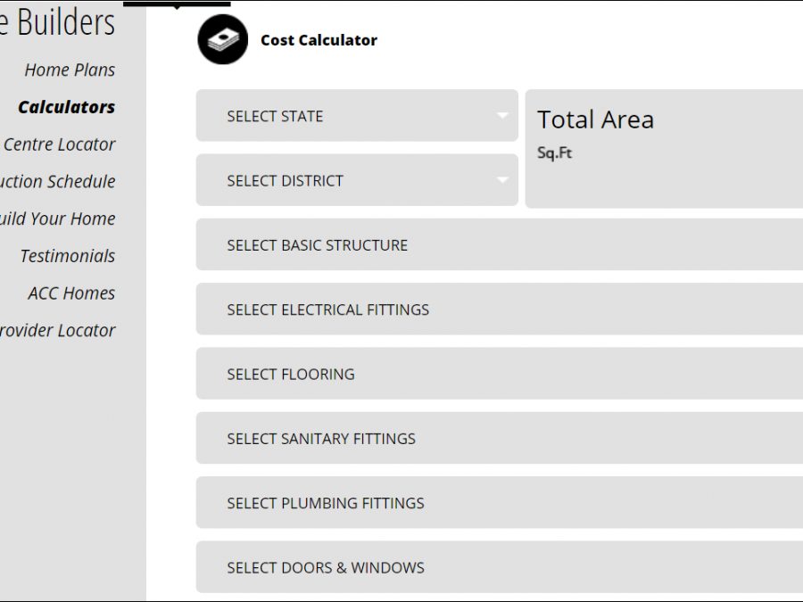
Task: Navigate to Build Your Home
Action: pos(58,219)
